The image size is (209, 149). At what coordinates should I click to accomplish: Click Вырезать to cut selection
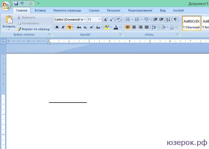pos(26,17)
